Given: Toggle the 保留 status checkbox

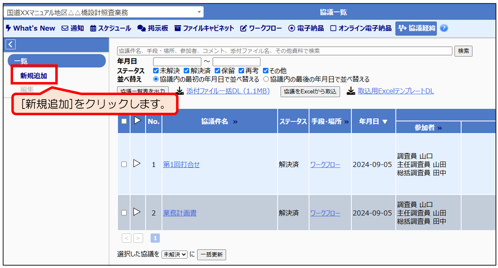Looking at the screenshot, I should [217, 71].
